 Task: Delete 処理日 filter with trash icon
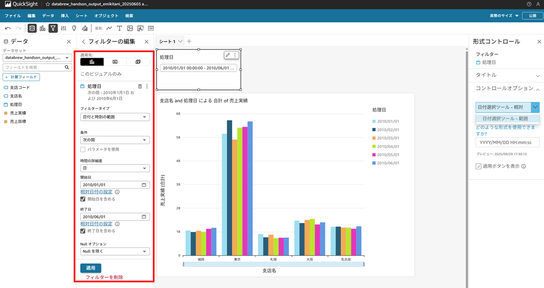coord(140,87)
